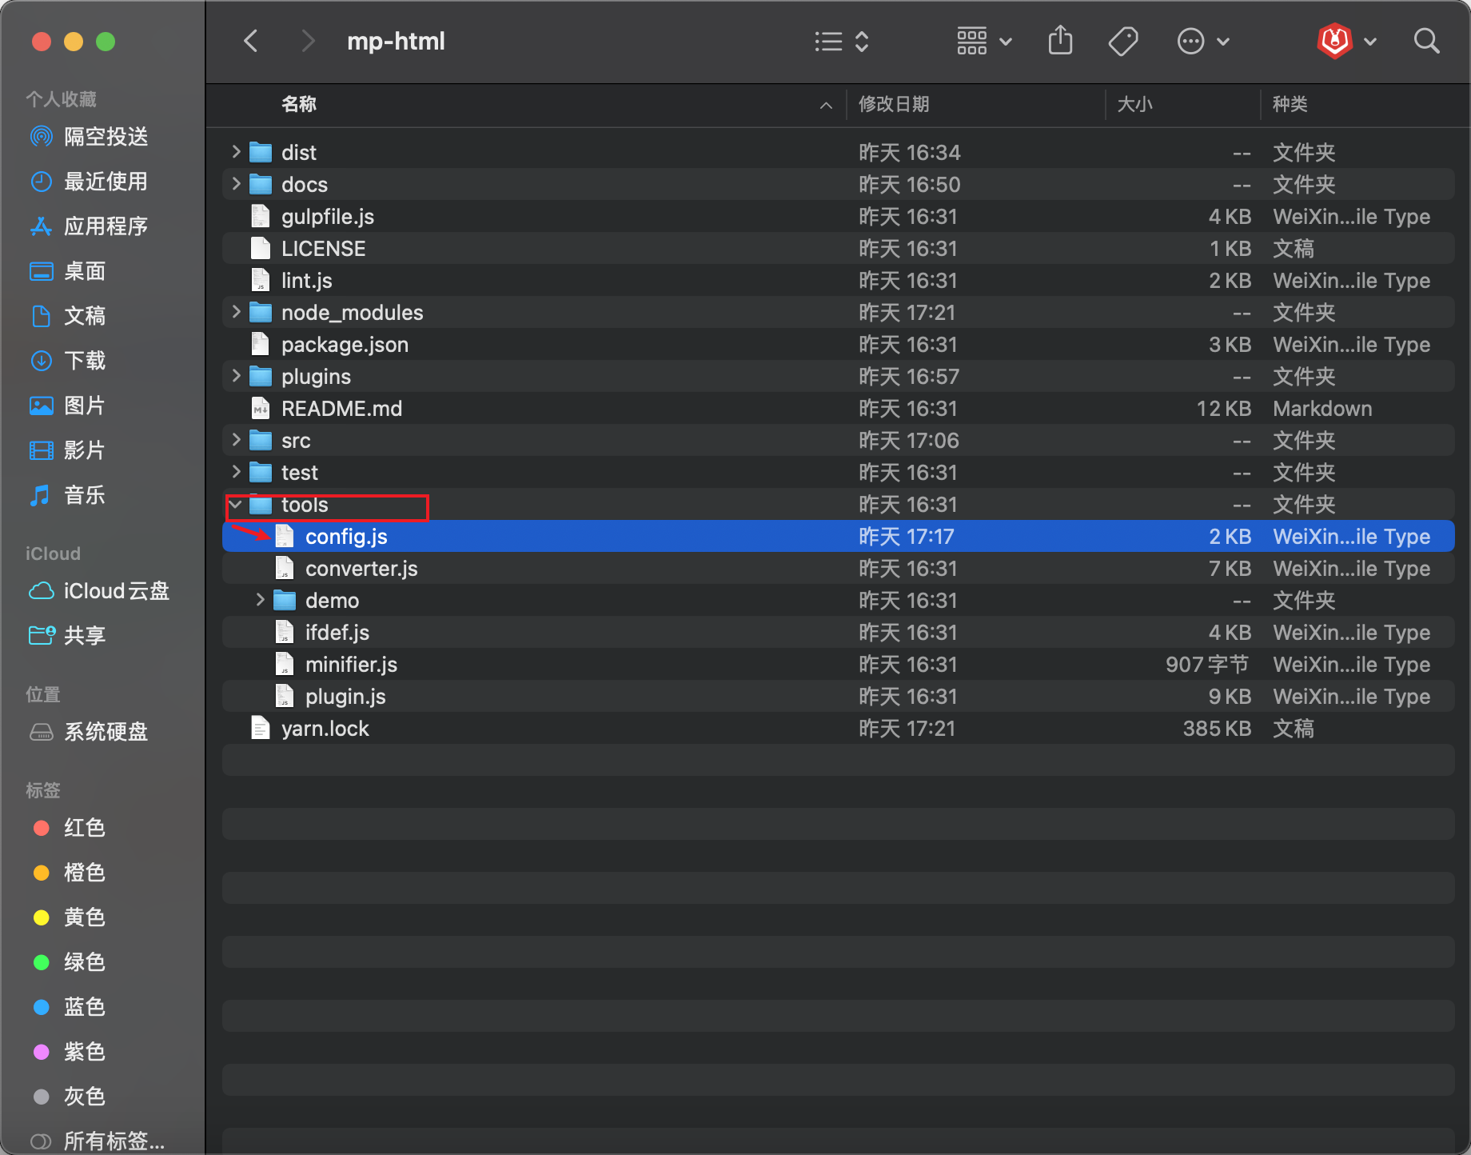This screenshot has height=1155, width=1471.
Task: Select the converter.js file
Action: (838, 568)
